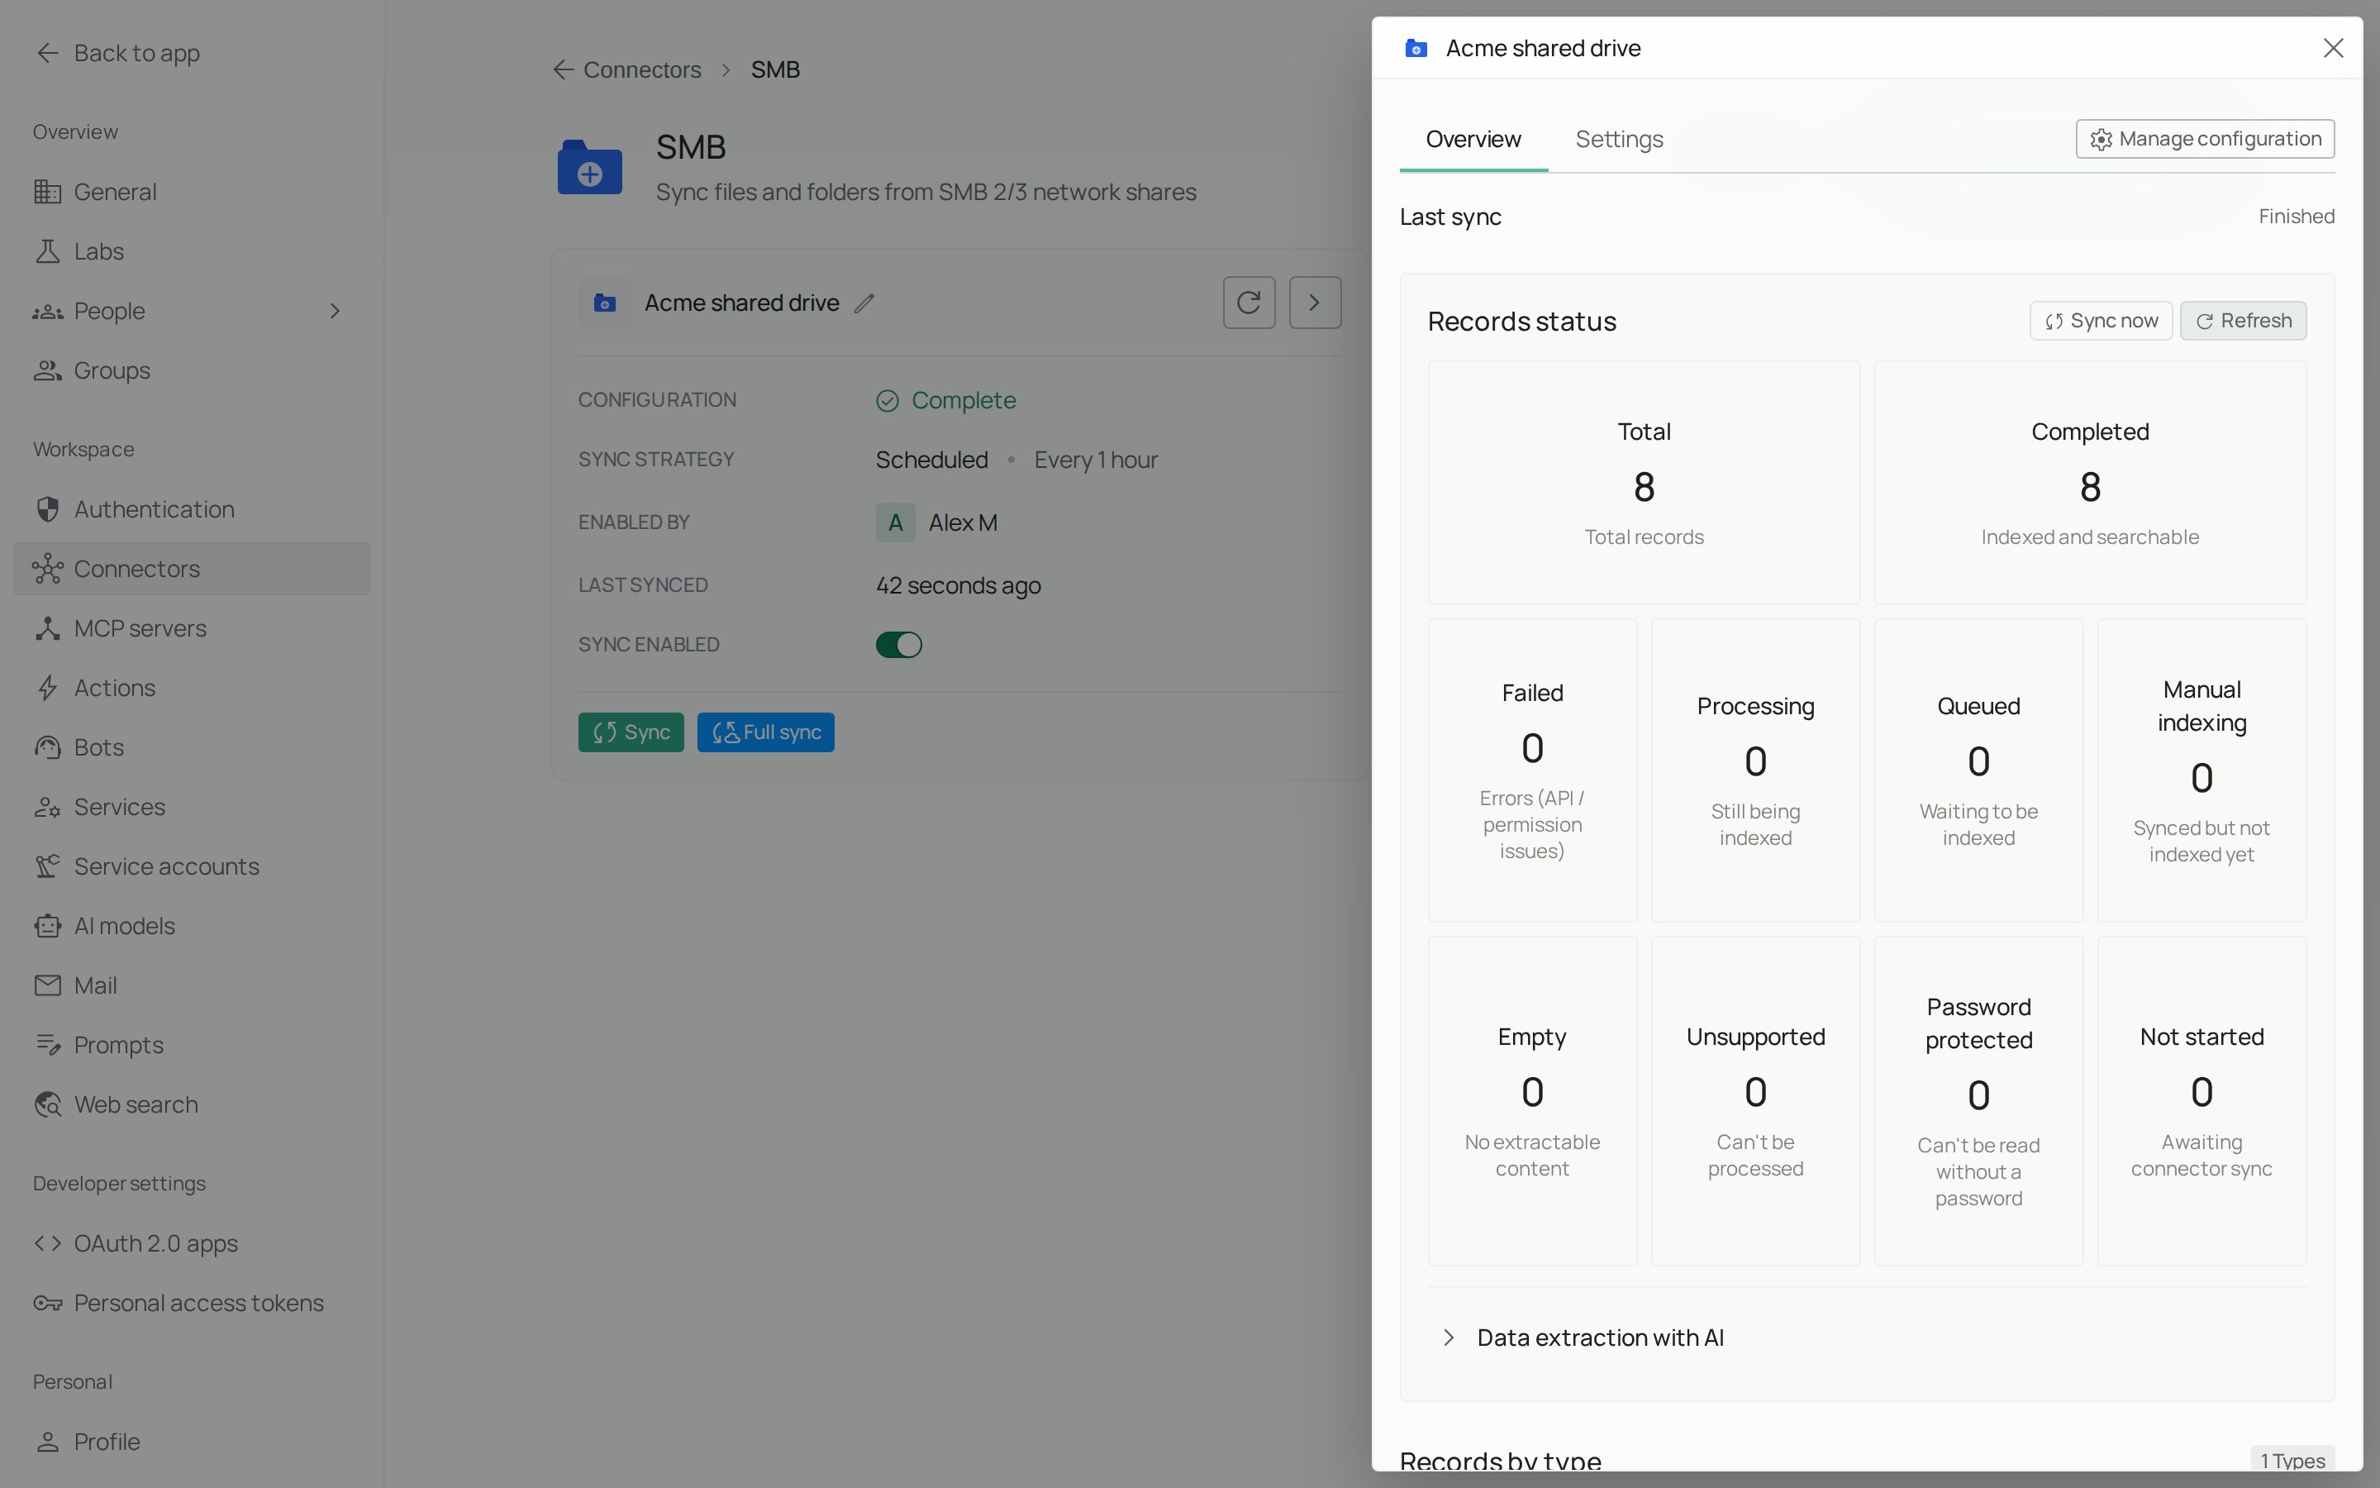The height and width of the screenshot is (1488, 2380).
Task: Click the Authentication shield icon
Action: pos(47,508)
